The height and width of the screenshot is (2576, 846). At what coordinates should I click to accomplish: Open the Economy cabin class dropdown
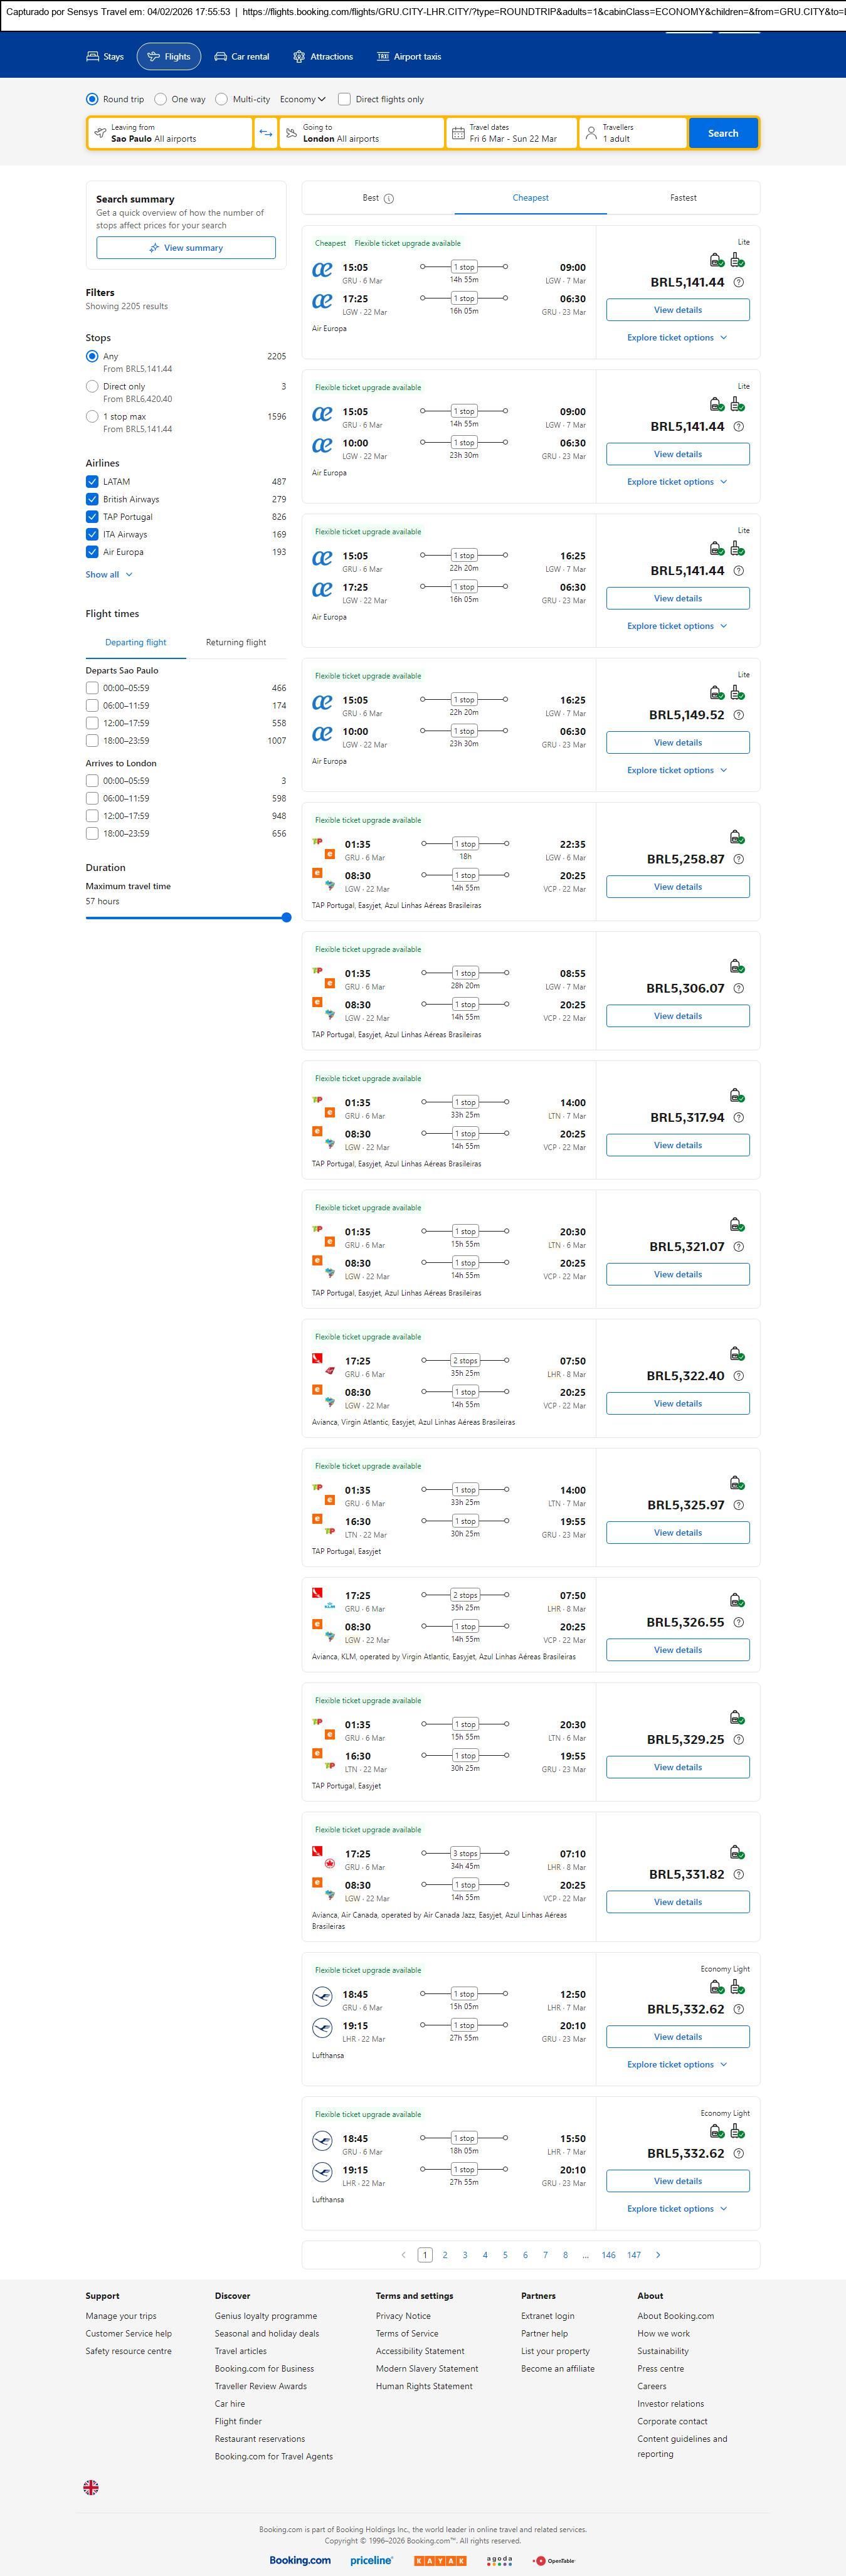(303, 99)
